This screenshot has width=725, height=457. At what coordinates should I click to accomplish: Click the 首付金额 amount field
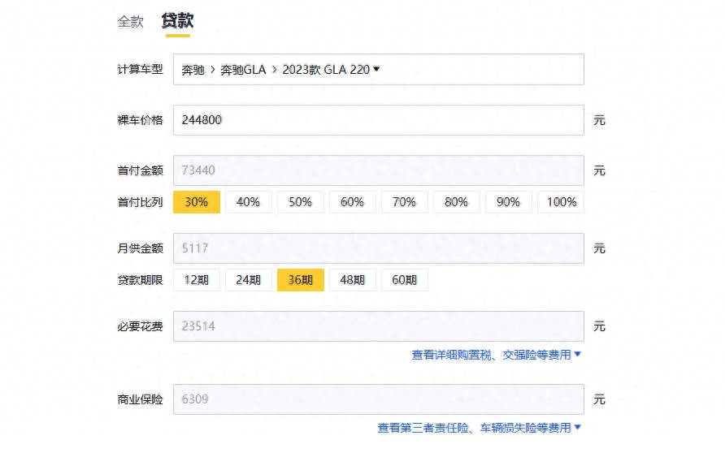pos(378,170)
